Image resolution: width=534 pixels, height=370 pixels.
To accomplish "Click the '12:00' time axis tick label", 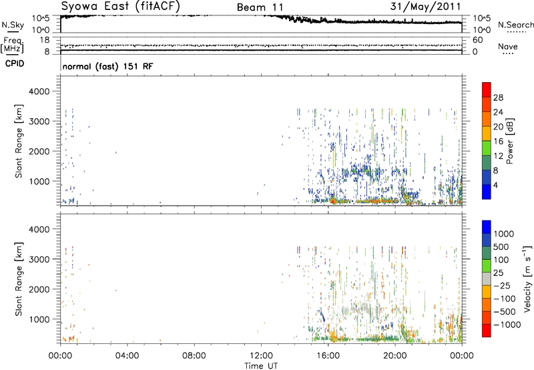I will click(x=261, y=356).
